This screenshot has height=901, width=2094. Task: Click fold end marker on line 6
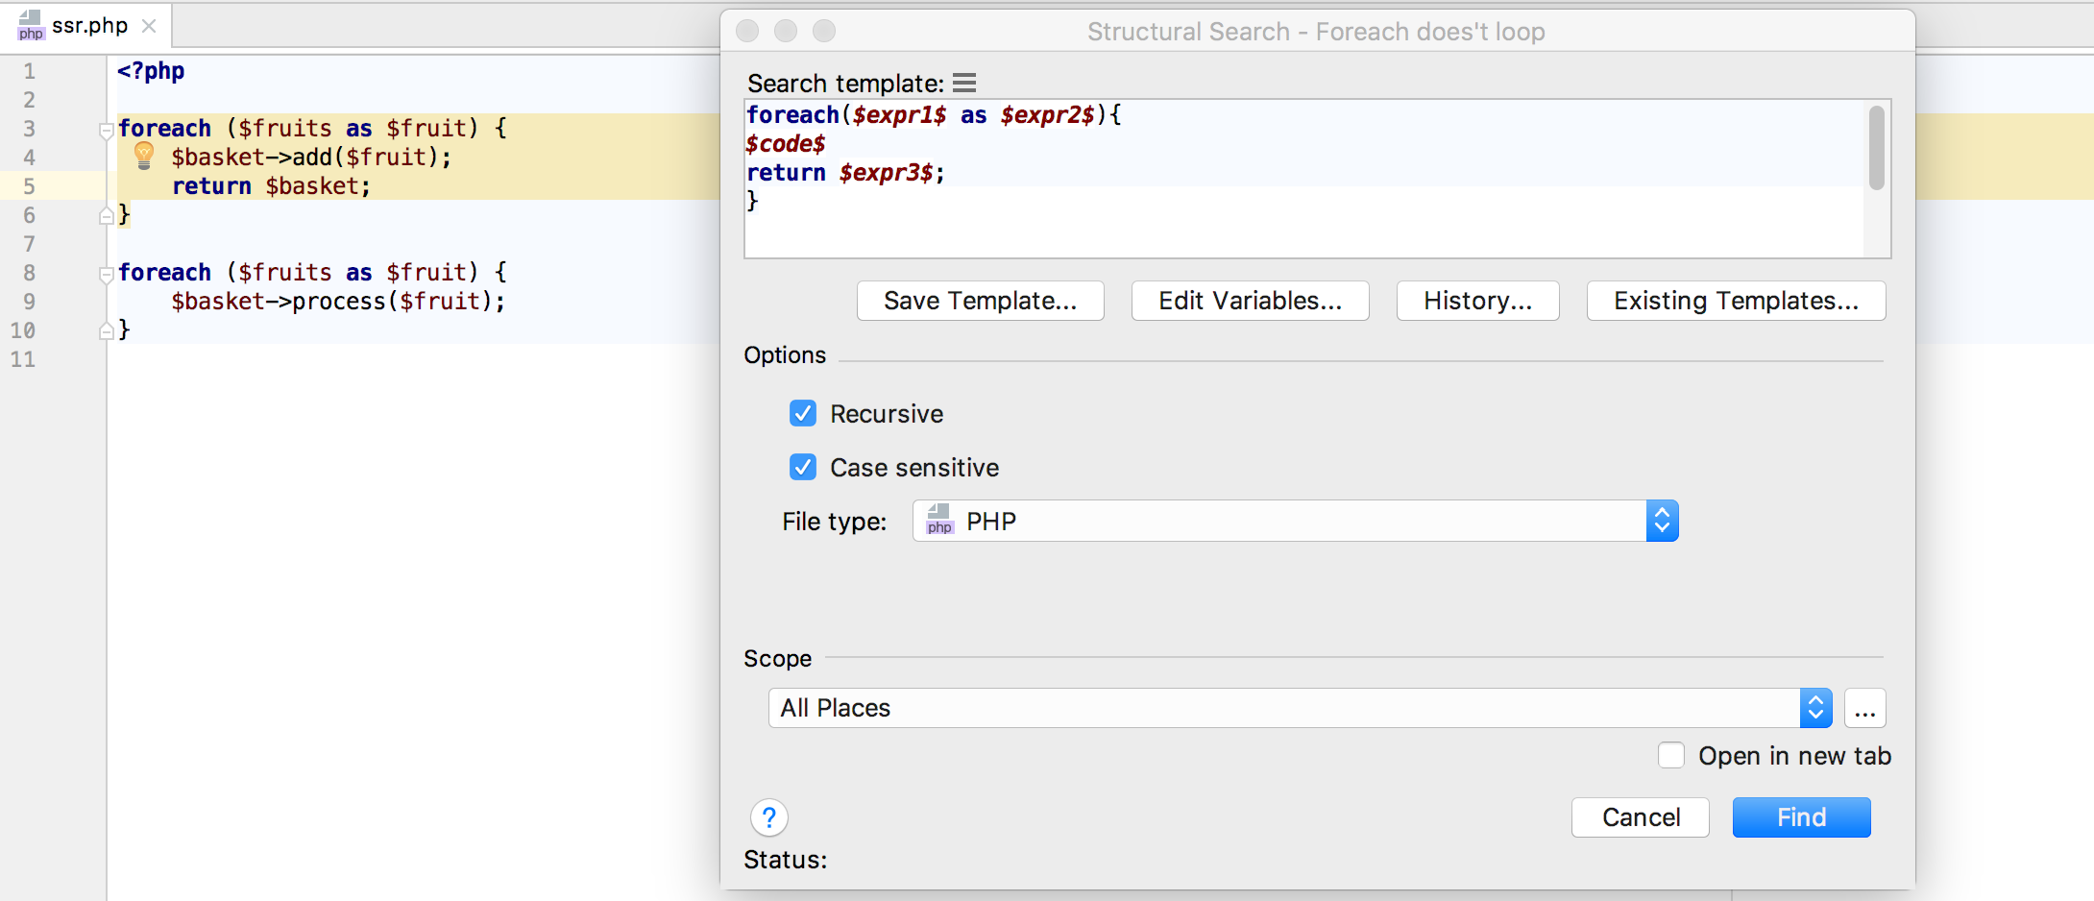pyautogui.click(x=107, y=216)
